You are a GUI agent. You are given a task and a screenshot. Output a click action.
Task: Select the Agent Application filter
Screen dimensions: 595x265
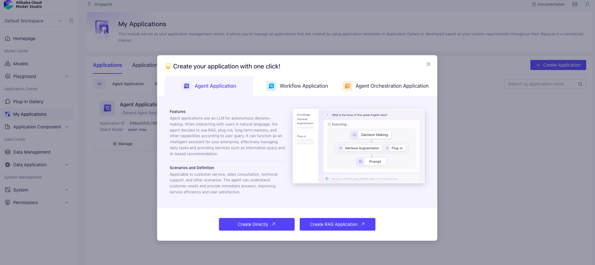pyautogui.click(x=128, y=84)
